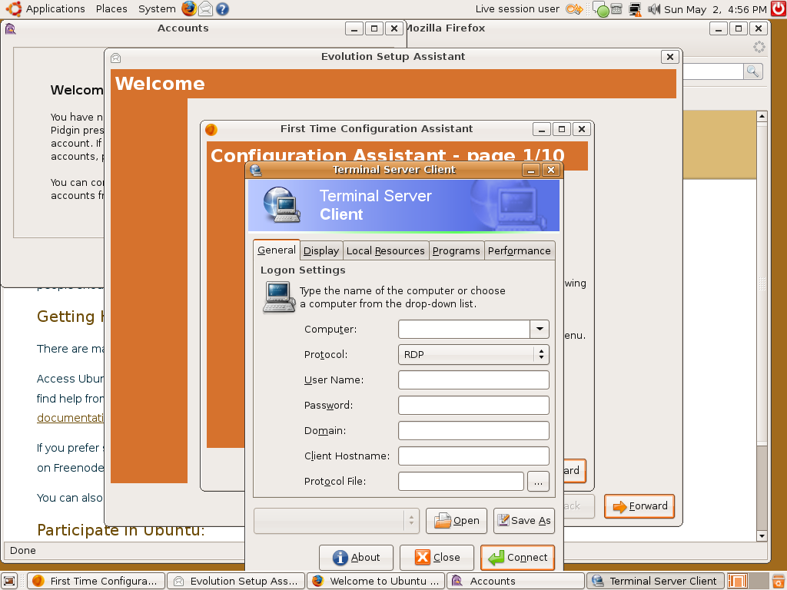Expand the Computer drop-down arrow

(540, 329)
